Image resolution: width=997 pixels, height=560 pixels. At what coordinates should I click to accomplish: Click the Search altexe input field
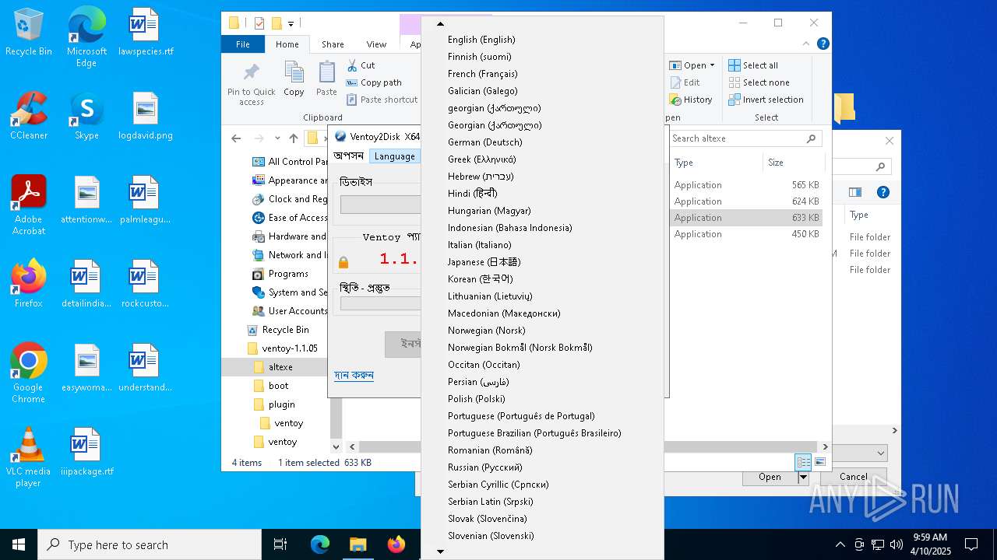[745, 138]
